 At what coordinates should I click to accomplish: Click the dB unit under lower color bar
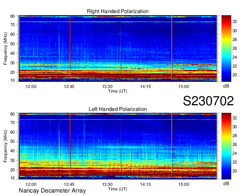(226, 183)
